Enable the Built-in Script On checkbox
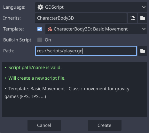The image size is (149, 133). coord(40,40)
